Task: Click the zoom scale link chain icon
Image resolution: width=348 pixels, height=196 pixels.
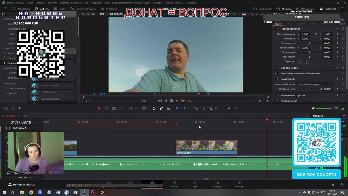Action: click(x=316, y=34)
